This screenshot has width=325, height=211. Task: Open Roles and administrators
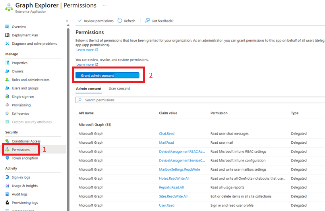pyautogui.click(x=31, y=80)
